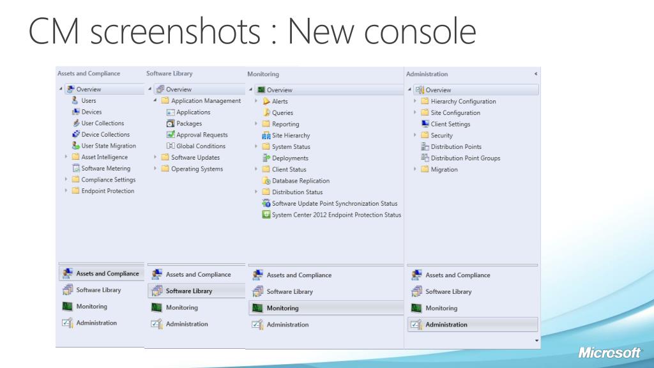Open Software Library in the Assets and Compliance panel
Image resolution: width=654 pixels, height=368 pixels.
98,290
